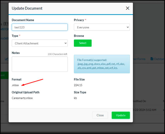Click the Caresmartz.mbox upload path text
Screen dimensions: 165x134
click(22, 98)
